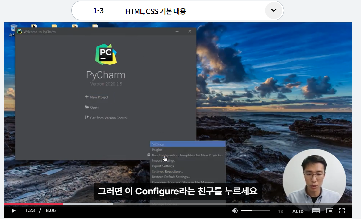Click Get from Version Control

[109, 118]
